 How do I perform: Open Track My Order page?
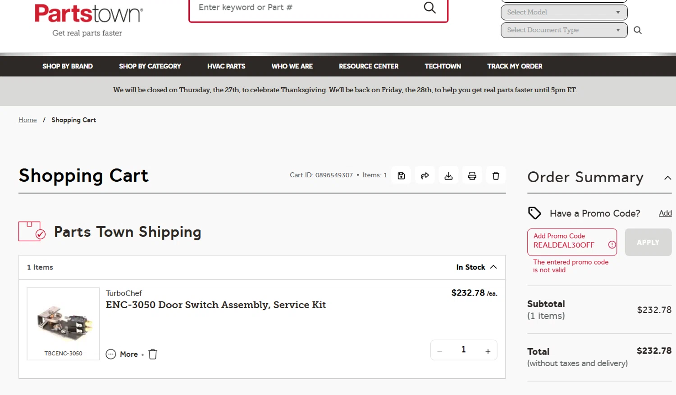515,66
